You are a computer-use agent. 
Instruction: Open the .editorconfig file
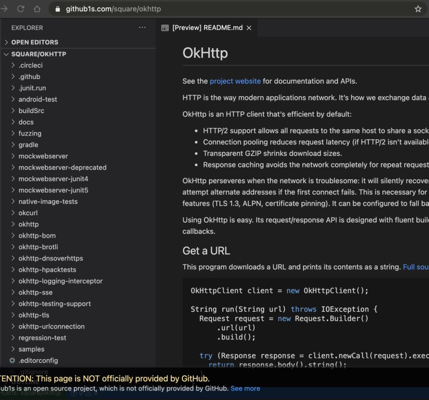(78, 361)
